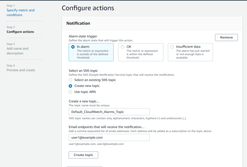Viewport: 247px width, 167px height.
Task: Open Step 1 Specify metric and conditions
Action: 20,12
